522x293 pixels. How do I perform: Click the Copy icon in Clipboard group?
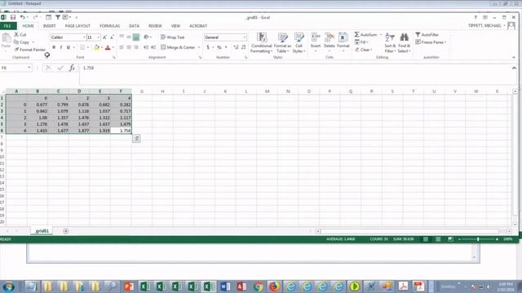coord(16,42)
